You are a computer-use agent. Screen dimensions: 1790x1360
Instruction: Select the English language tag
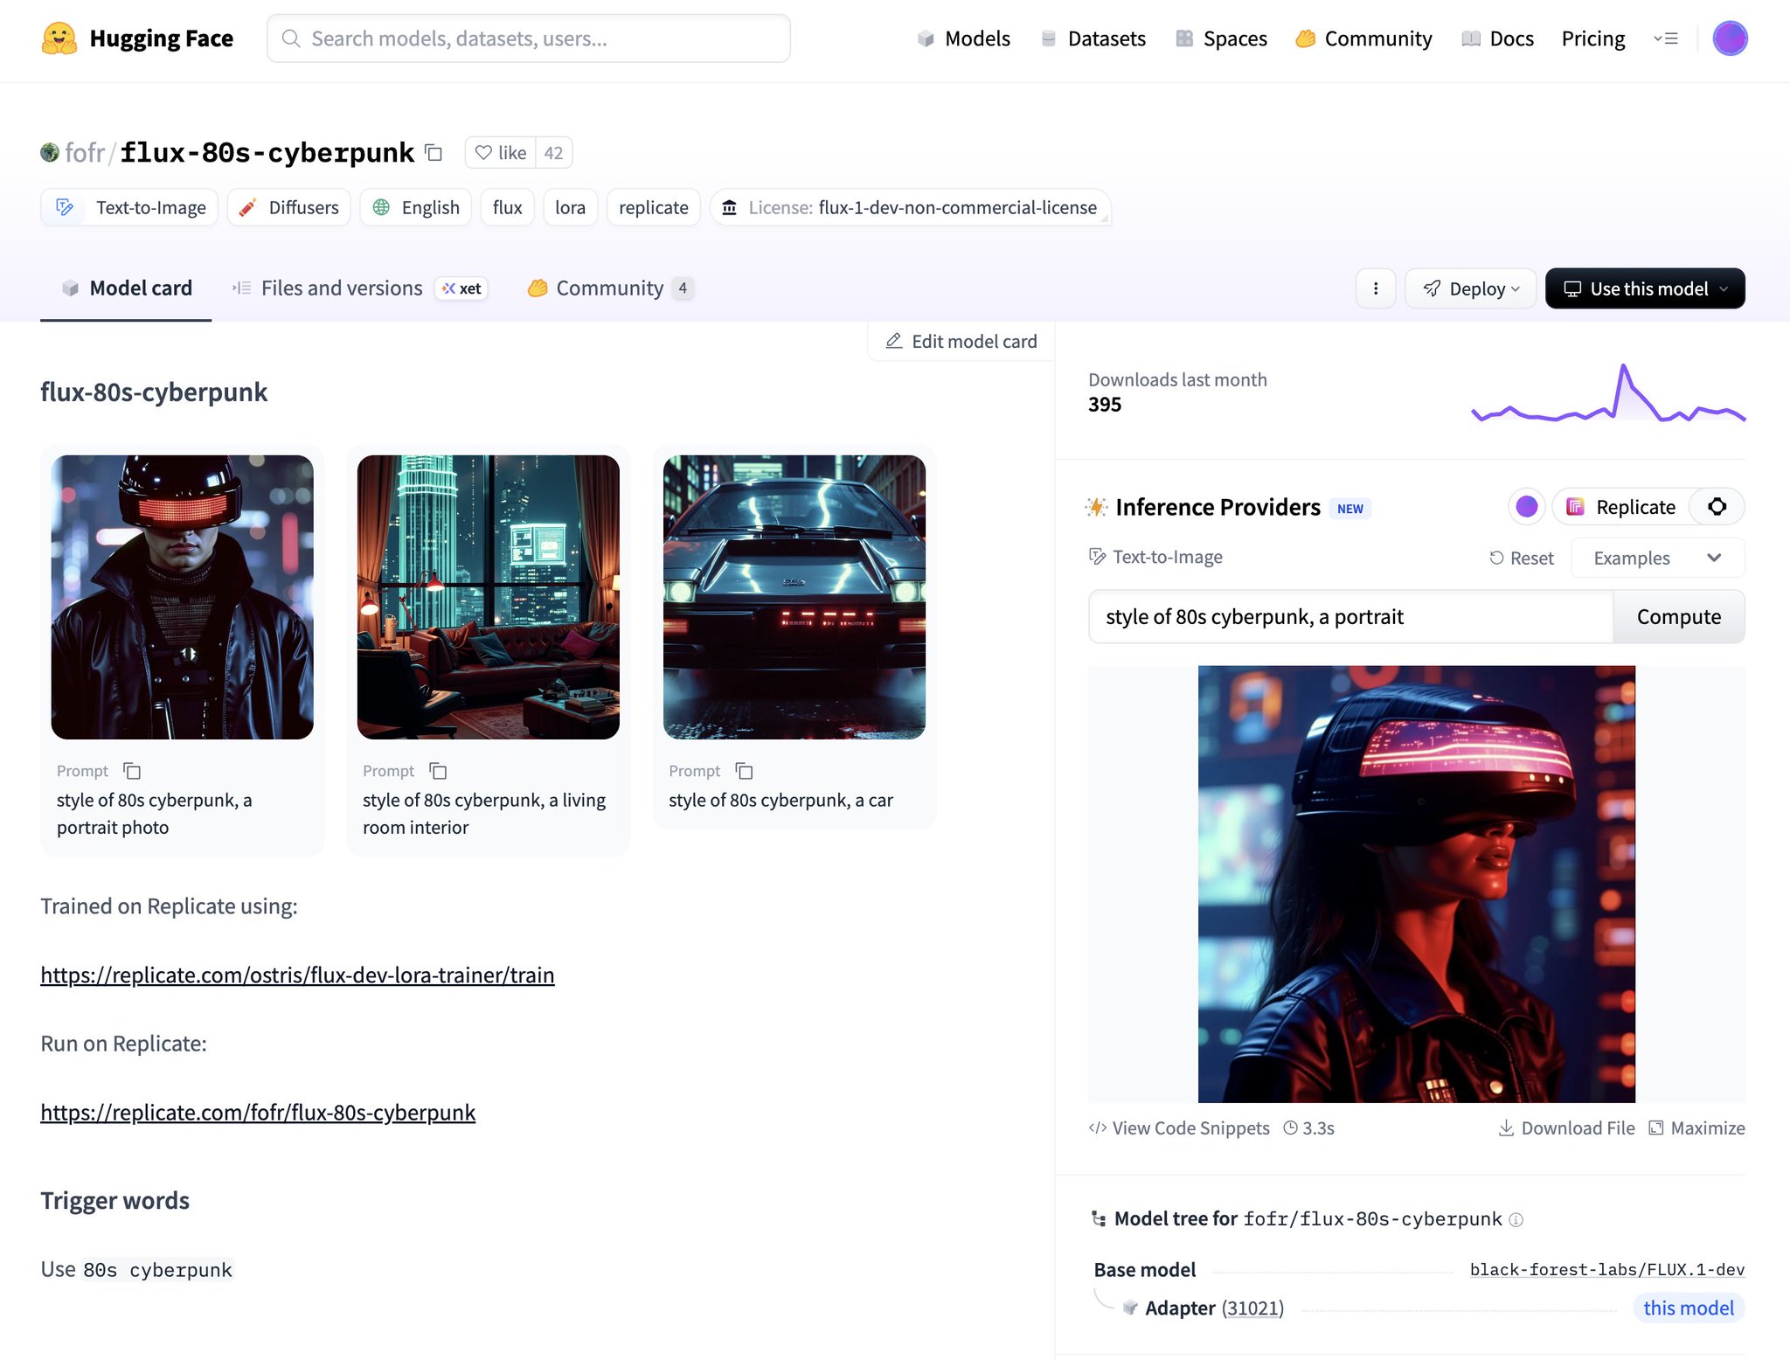[x=416, y=207]
